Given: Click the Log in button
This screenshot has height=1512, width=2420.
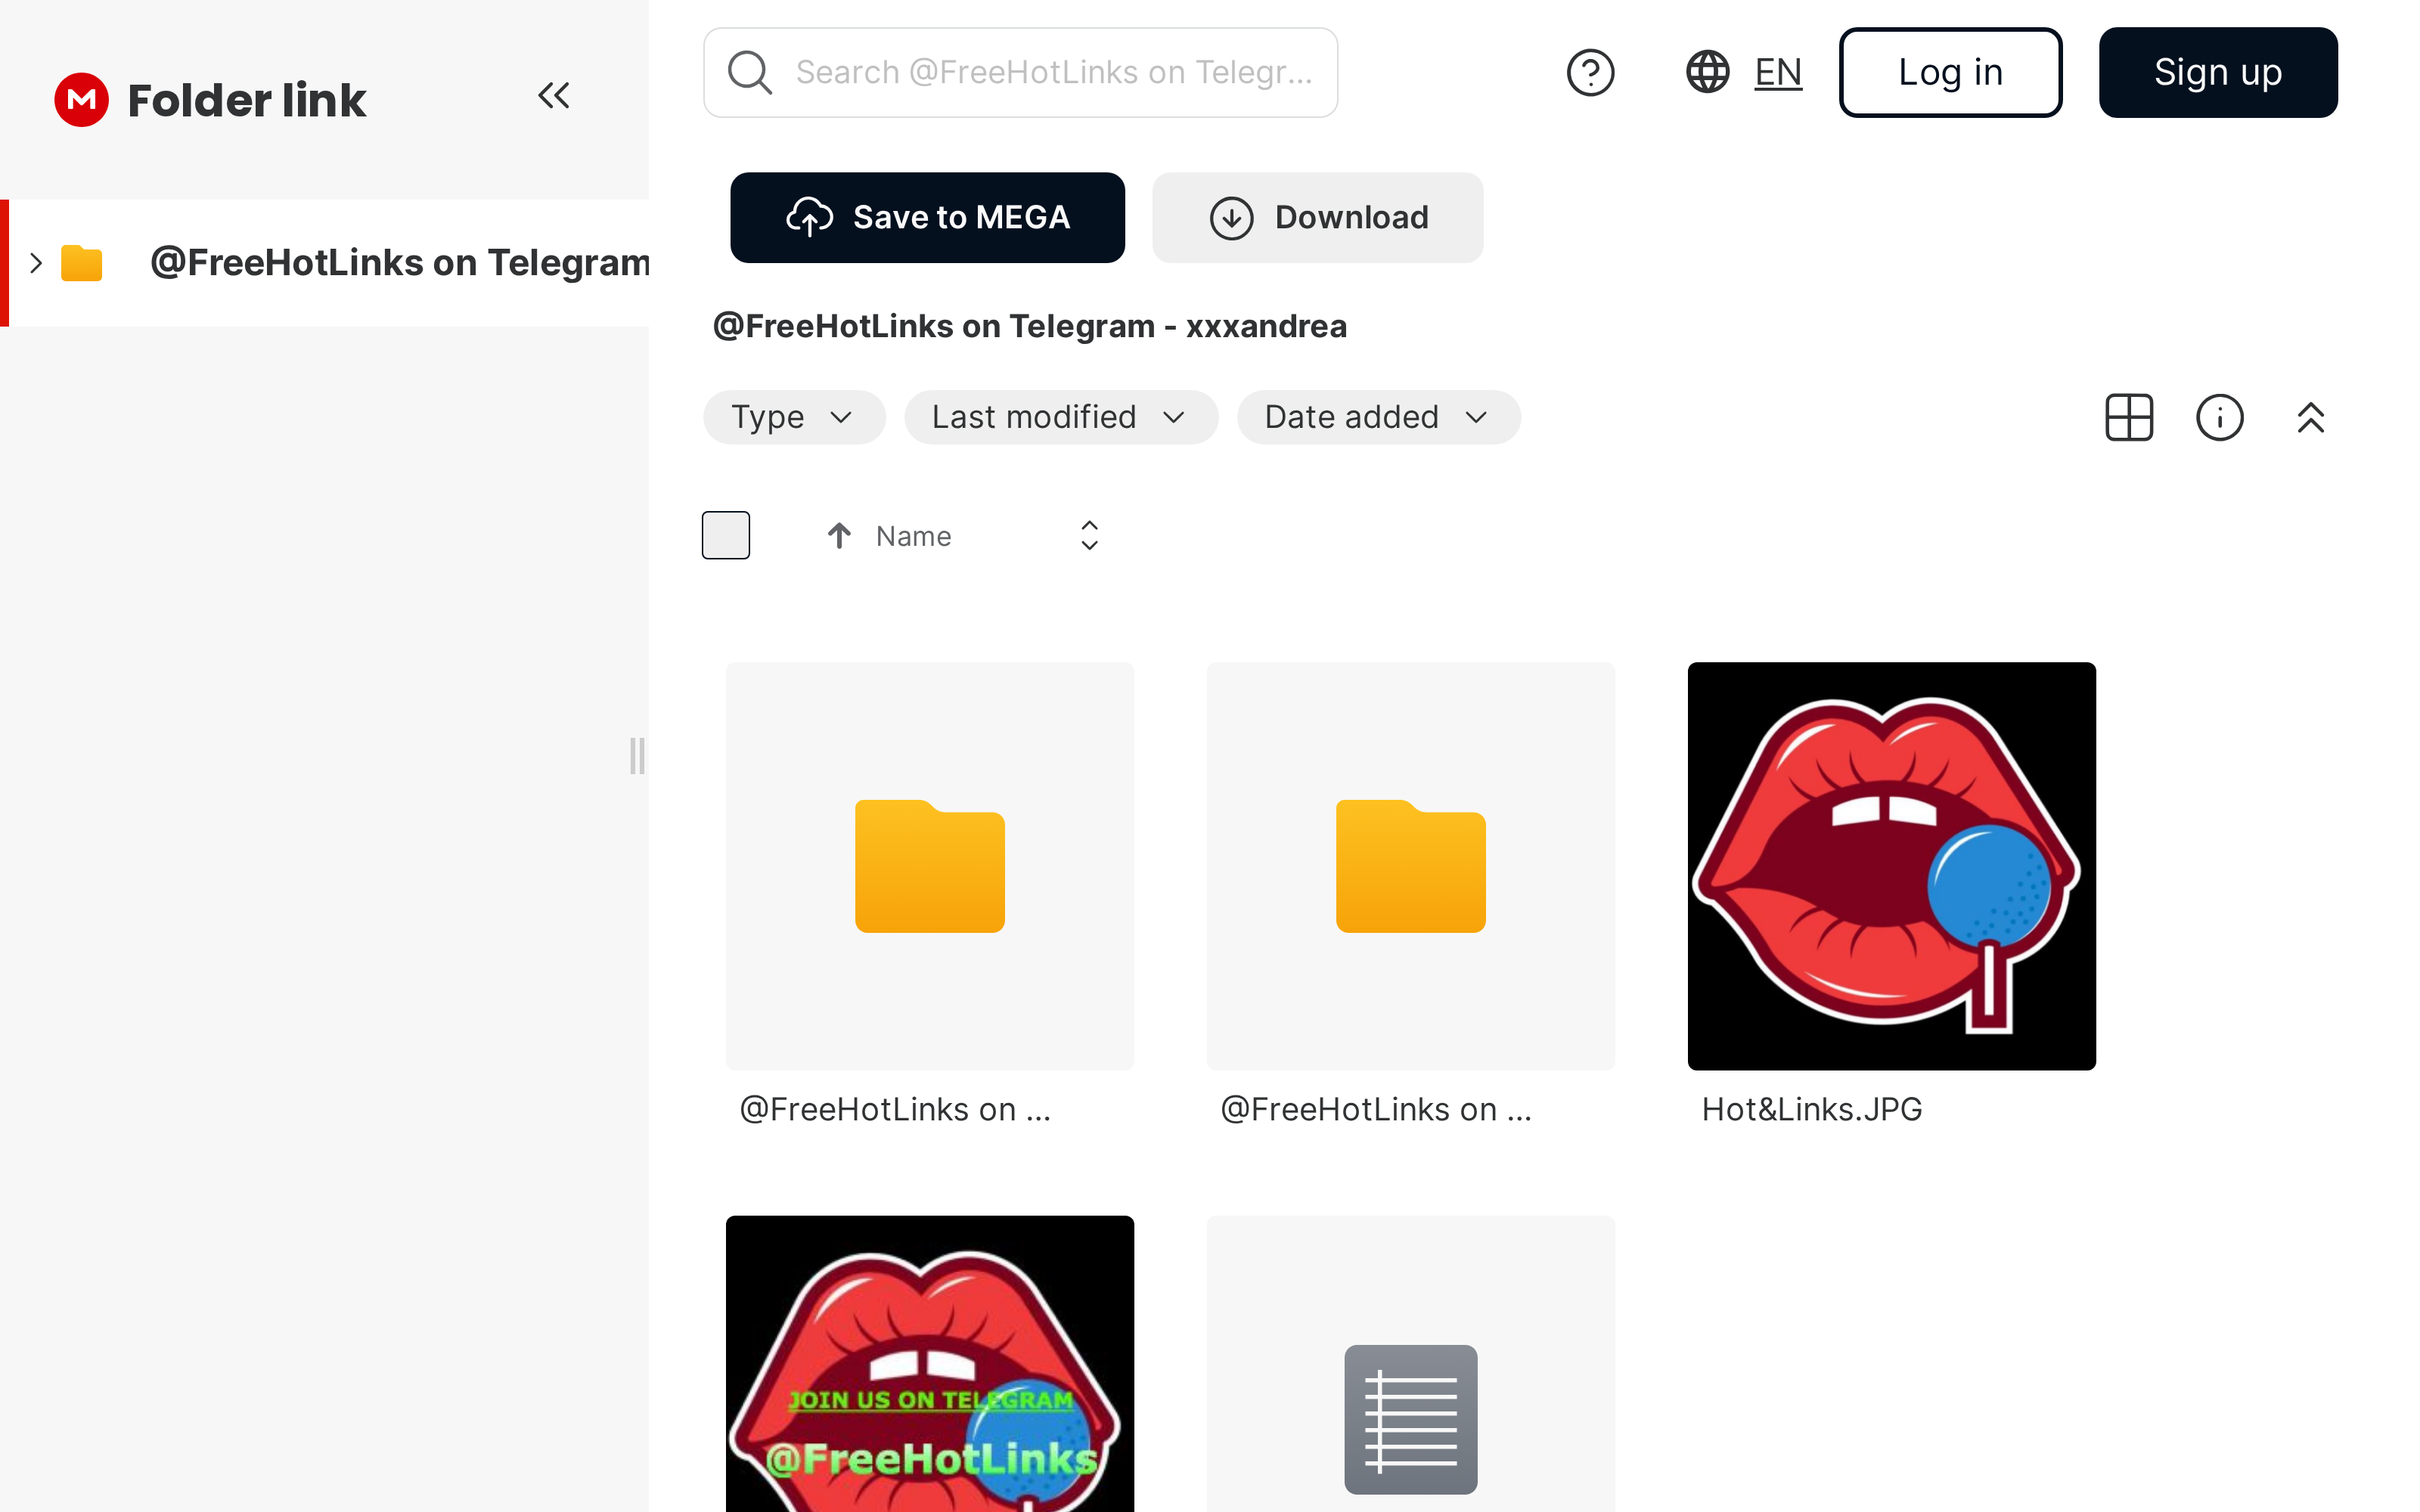Looking at the screenshot, I should coord(1950,72).
